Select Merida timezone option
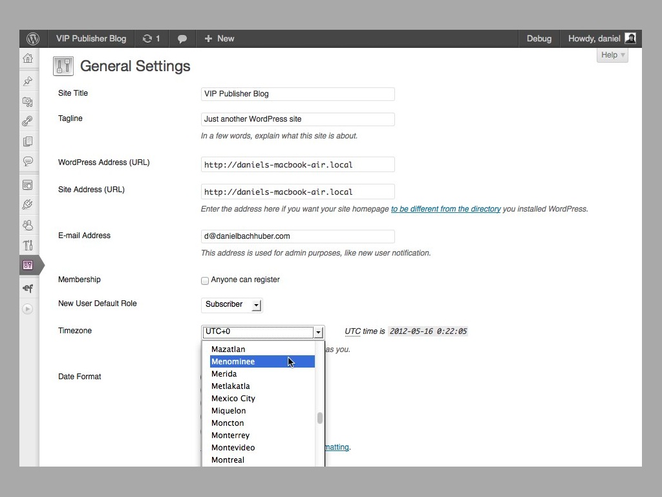Screen dimensions: 662x497 (262, 373)
